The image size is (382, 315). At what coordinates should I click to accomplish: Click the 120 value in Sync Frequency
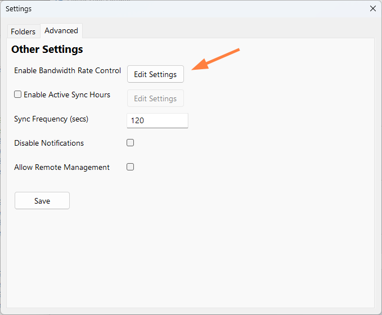click(x=137, y=121)
